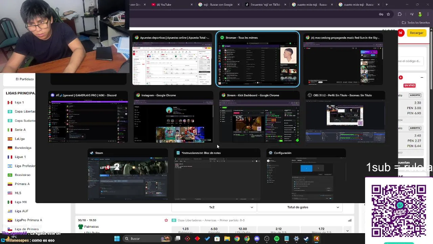433x244 pixels.
Task: Click the red W account icon
Action: pos(401,33)
